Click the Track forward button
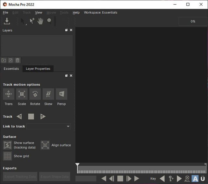The width and height of the screenshot is (208, 184). pyautogui.click(x=43, y=117)
